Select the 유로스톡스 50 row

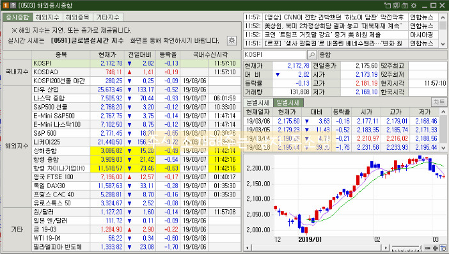coord(136,203)
